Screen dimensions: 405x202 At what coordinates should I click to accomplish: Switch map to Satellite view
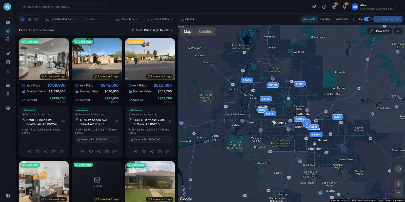[205, 32]
